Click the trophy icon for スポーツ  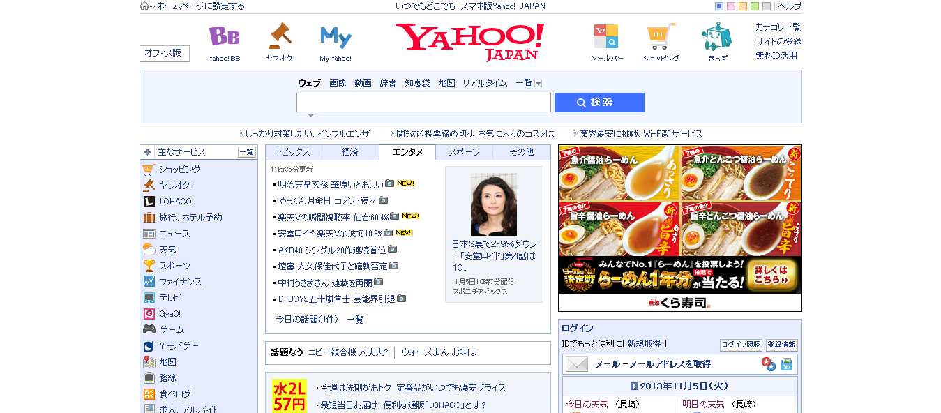149,266
